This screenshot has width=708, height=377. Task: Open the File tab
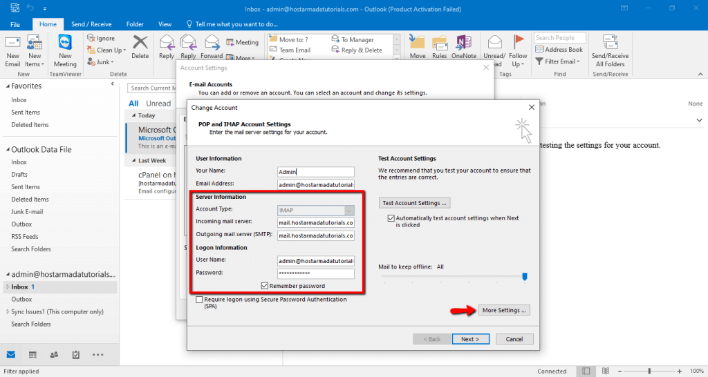pyautogui.click(x=15, y=24)
